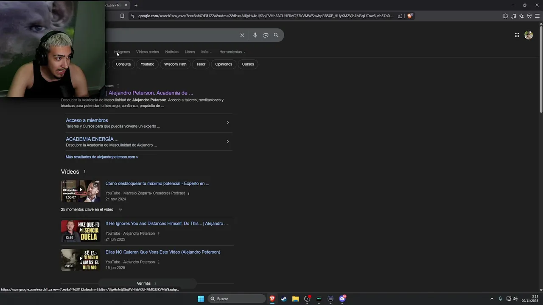Open the browser hamburger menu
Viewport: 543px width, 305px height.
[x=537, y=16]
